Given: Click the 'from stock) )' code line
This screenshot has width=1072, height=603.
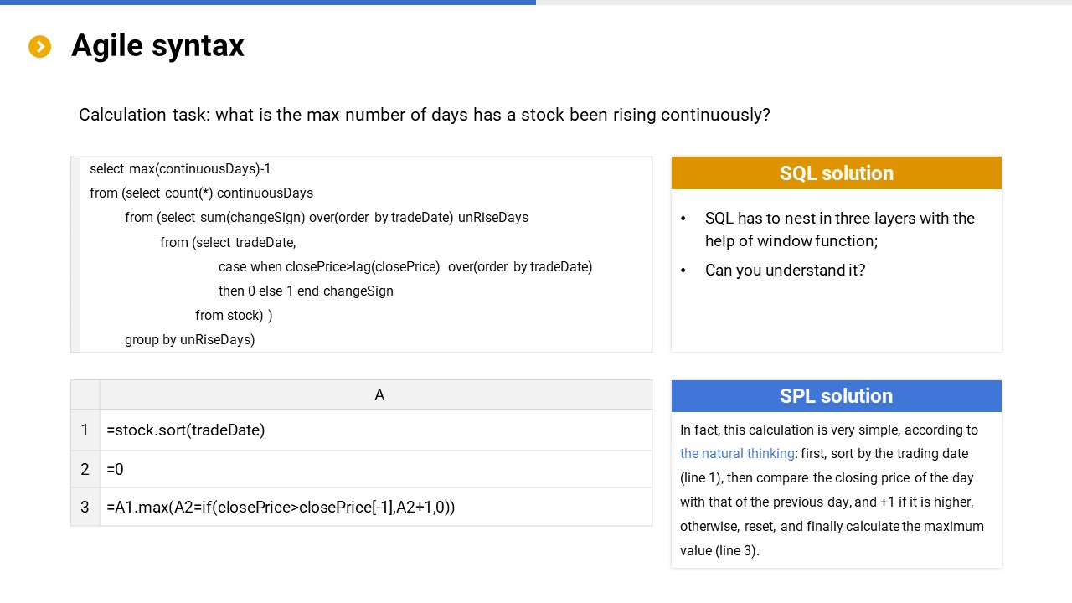Looking at the screenshot, I should click(234, 316).
